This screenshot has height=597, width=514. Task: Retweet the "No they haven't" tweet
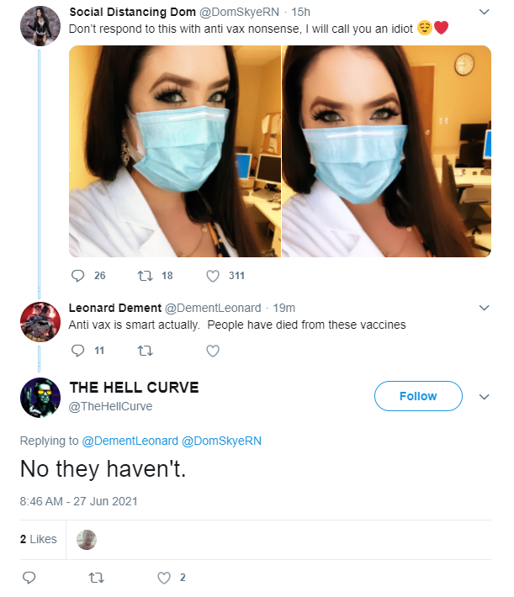97,578
